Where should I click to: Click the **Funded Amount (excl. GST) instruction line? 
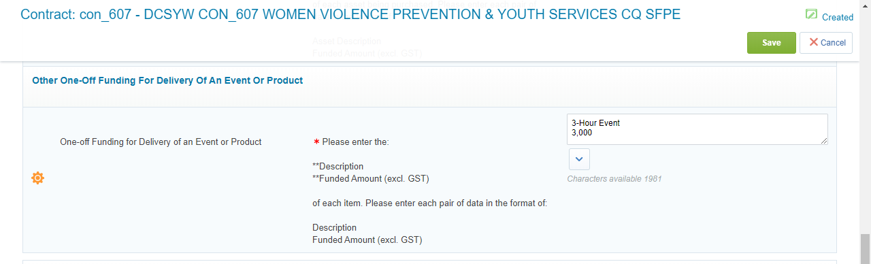tap(371, 179)
